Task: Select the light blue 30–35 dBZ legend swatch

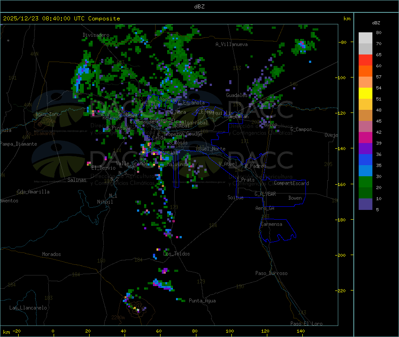Action: 365,171
